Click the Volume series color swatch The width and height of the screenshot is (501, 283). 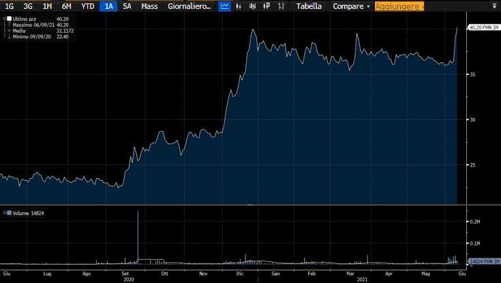(x=10, y=213)
